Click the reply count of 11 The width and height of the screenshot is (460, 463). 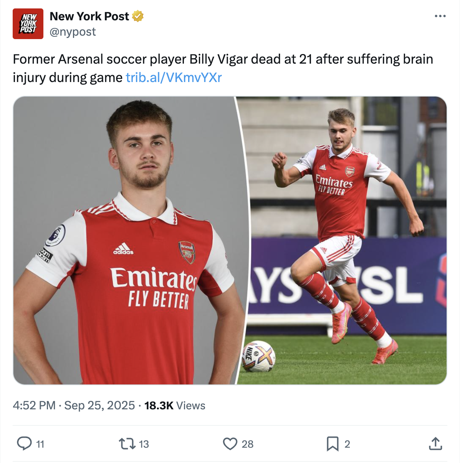(40, 444)
